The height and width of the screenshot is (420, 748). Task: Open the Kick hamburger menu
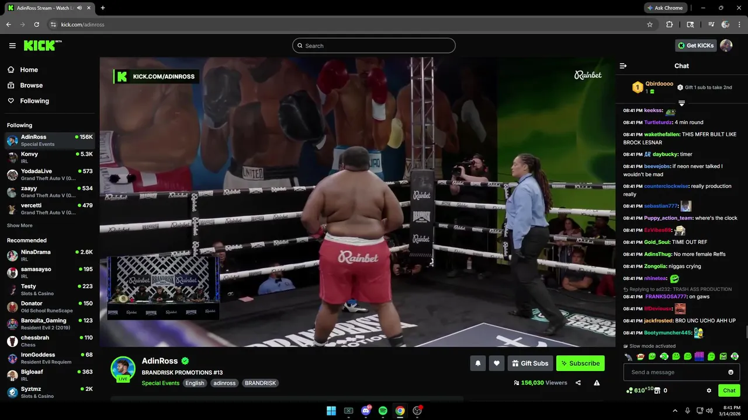pos(12,45)
